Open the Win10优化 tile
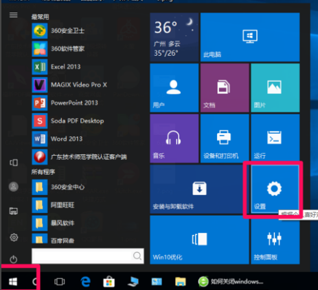Image resolution: width=318 pixels, height=290 pixels. click(x=199, y=240)
